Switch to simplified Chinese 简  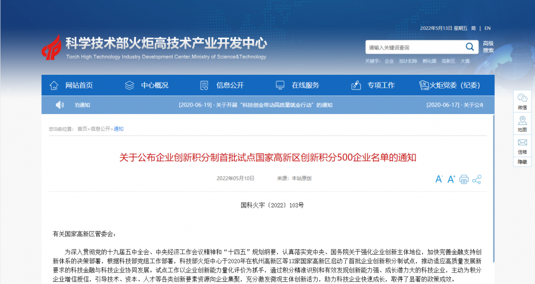click(x=473, y=28)
